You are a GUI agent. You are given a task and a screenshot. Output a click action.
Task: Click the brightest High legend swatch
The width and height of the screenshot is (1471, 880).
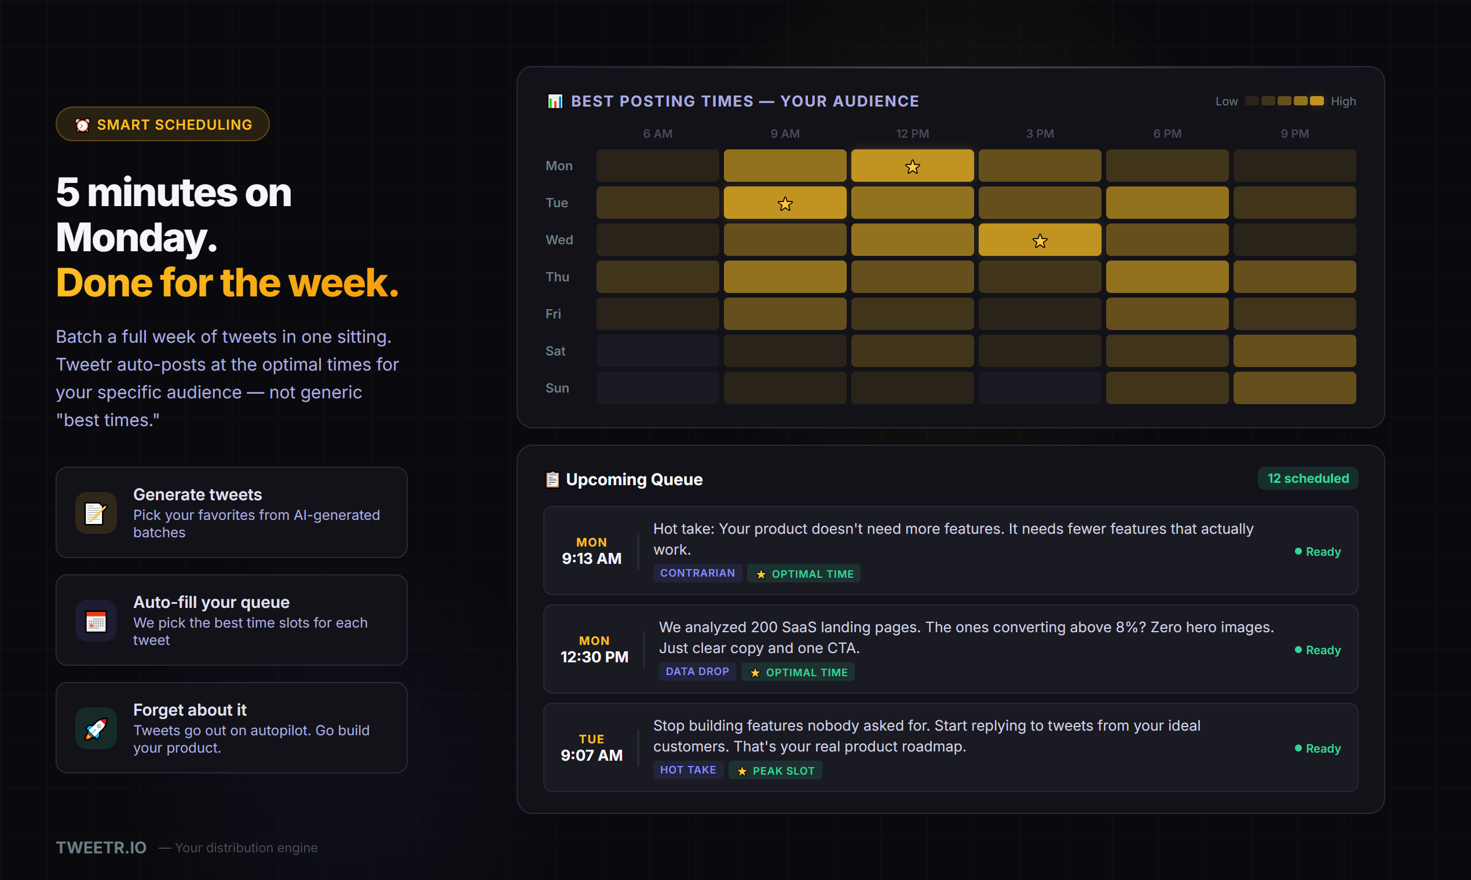point(1316,101)
